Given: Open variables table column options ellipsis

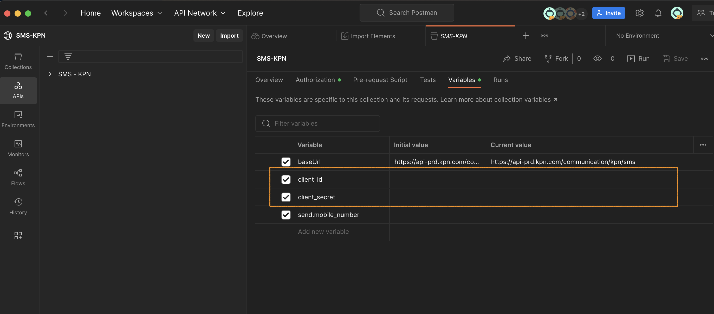Looking at the screenshot, I should 703,145.
